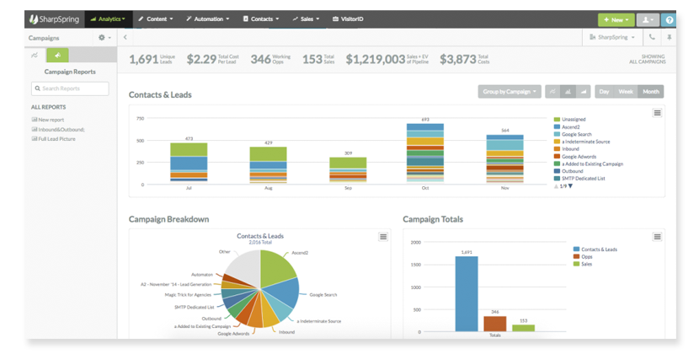Screen dimensions: 699x354
Task: Switch chart to Week view
Action: pos(626,91)
